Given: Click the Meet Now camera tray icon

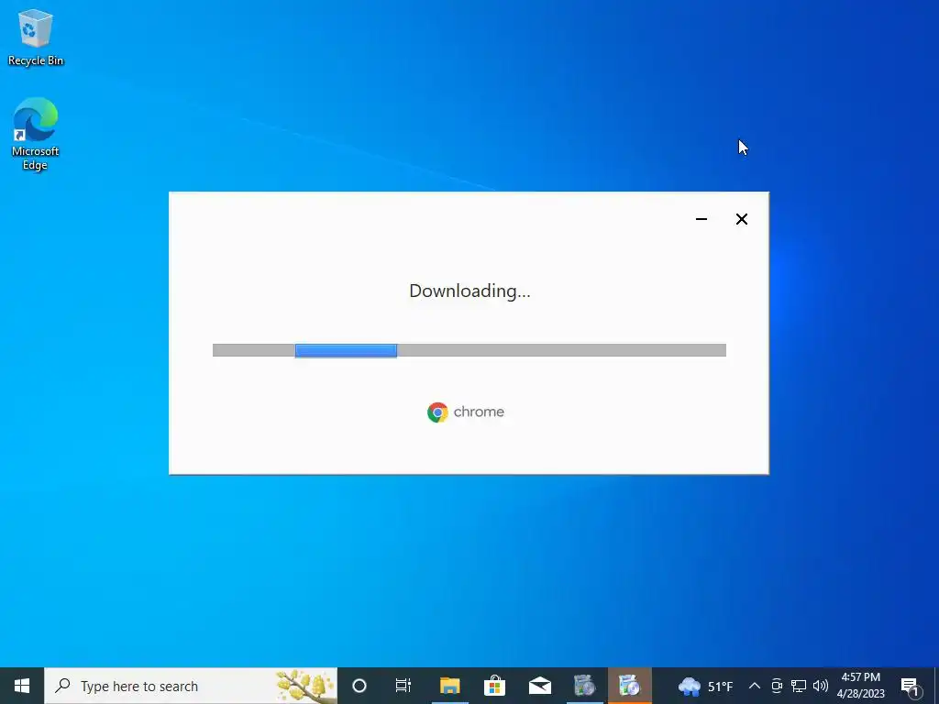Looking at the screenshot, I should click(x=777, y=686).
